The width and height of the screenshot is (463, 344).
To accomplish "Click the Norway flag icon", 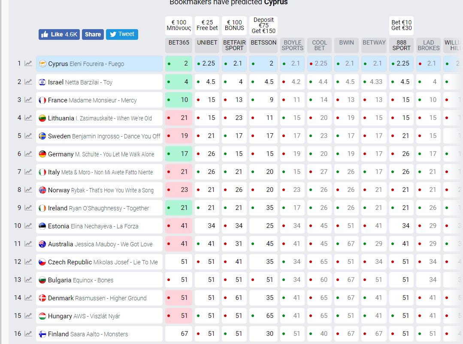I will pyautogui.click(x=42, y=190).
